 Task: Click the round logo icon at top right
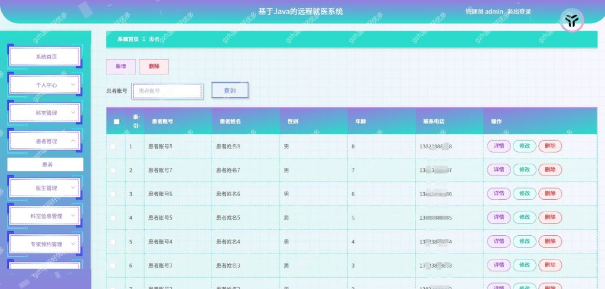(572, 20)
